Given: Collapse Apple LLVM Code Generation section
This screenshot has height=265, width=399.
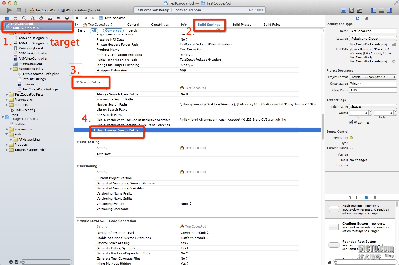Looking at the screenshot, I should (78, 221).
